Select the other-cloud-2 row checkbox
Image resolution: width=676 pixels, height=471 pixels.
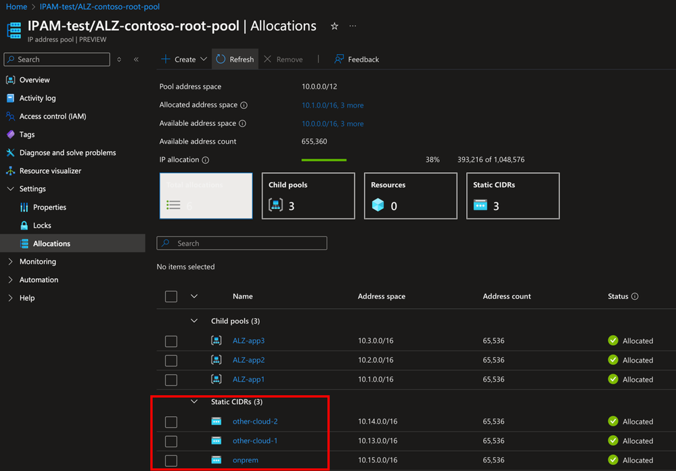171,422
